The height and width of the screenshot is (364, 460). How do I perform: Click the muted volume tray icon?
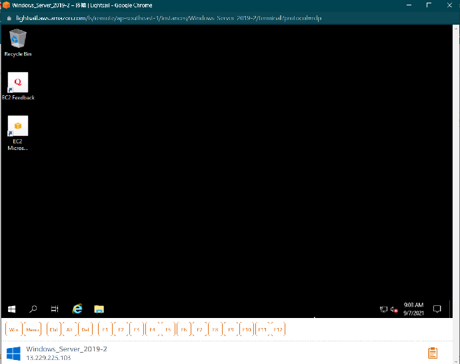pyautogui.click(x=394, y=309)
